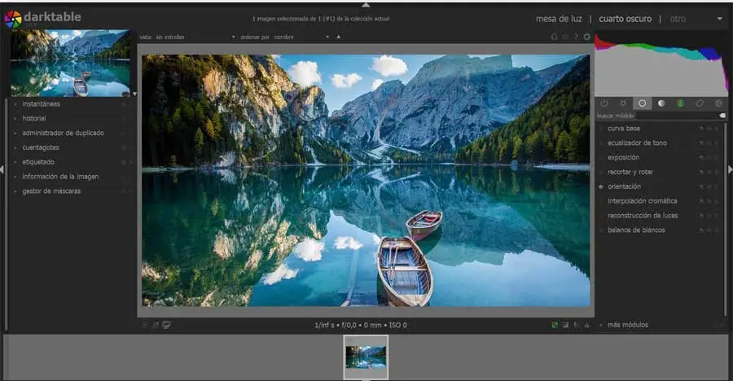Enable the ecualizador de tono module
This screenshot has height=381, width=733.
coord(601,143)
